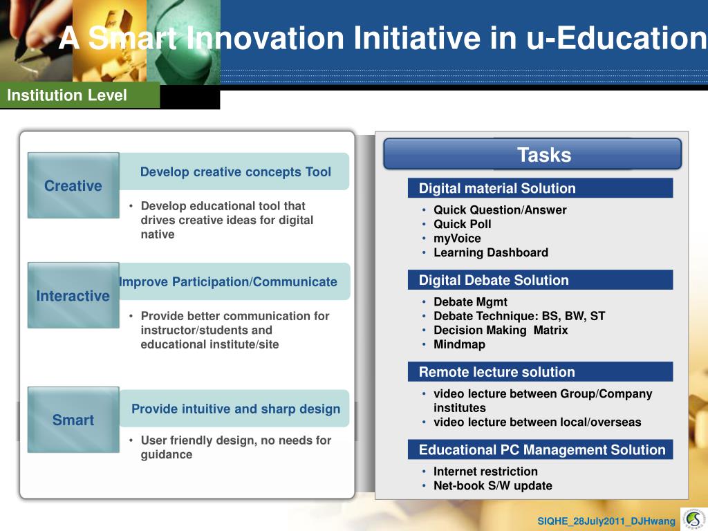Click the hand-writing photo in header

(36, 41)
